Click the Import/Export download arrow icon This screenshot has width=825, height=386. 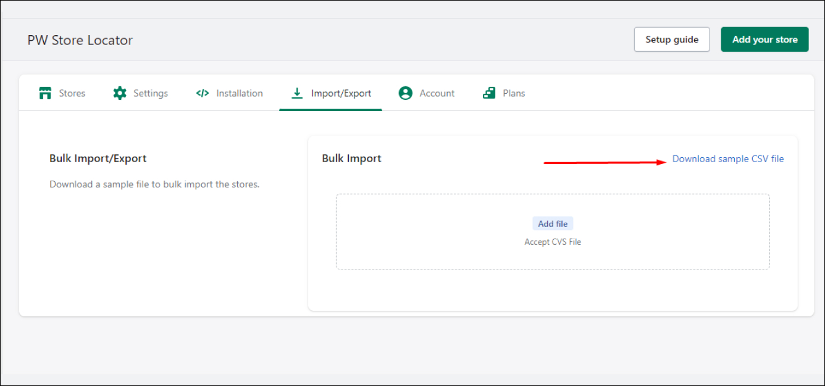coord(297,93)
